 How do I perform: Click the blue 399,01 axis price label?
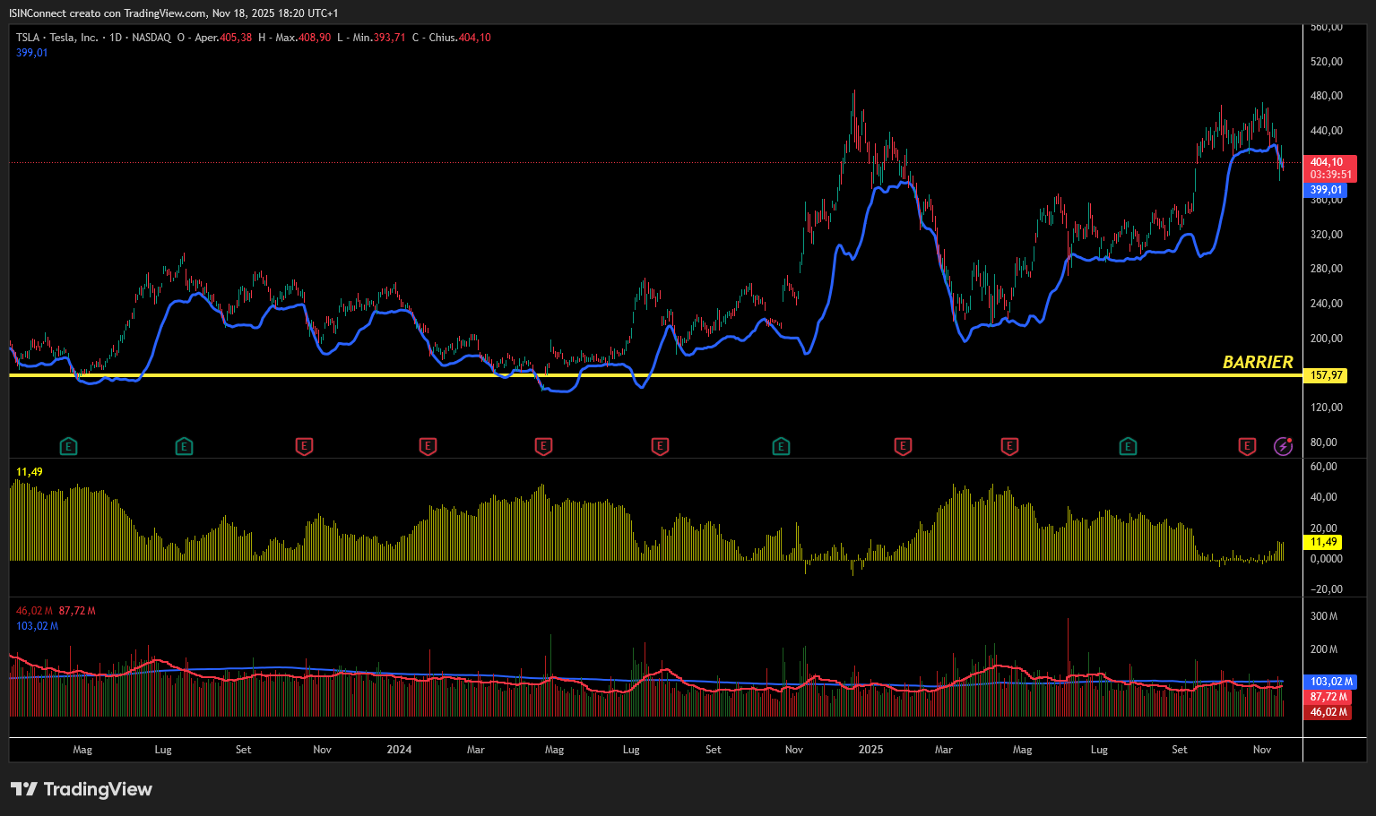(x=1327, y=190)
